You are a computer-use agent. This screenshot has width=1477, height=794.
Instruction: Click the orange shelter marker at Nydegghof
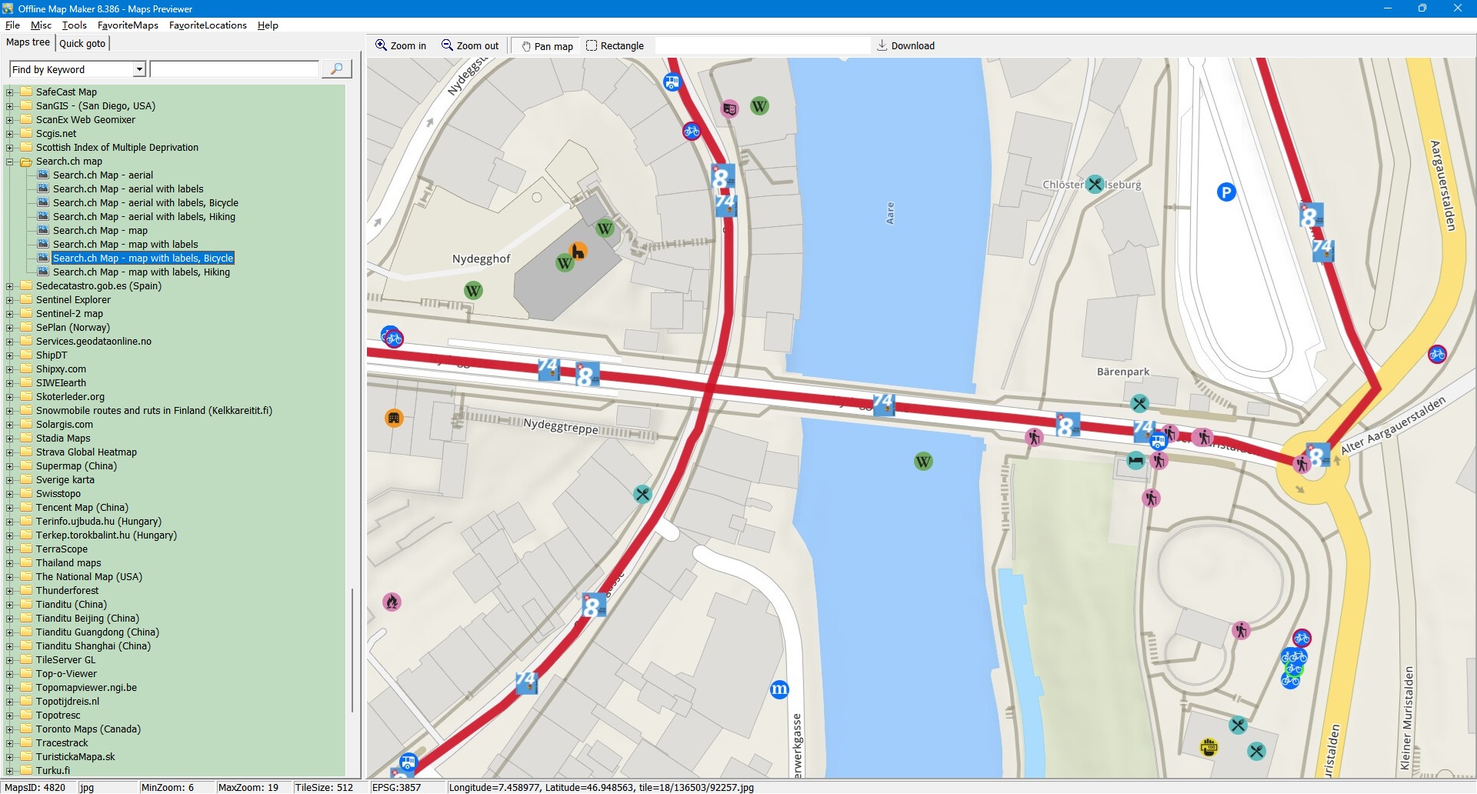pos(578,251)
